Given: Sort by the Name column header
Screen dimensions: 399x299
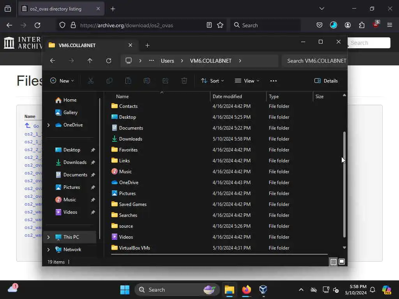Looking at the screenshot, I should coord(122,97).
